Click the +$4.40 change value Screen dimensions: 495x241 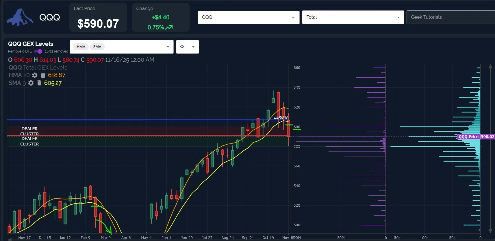click(x=160, y=17)
